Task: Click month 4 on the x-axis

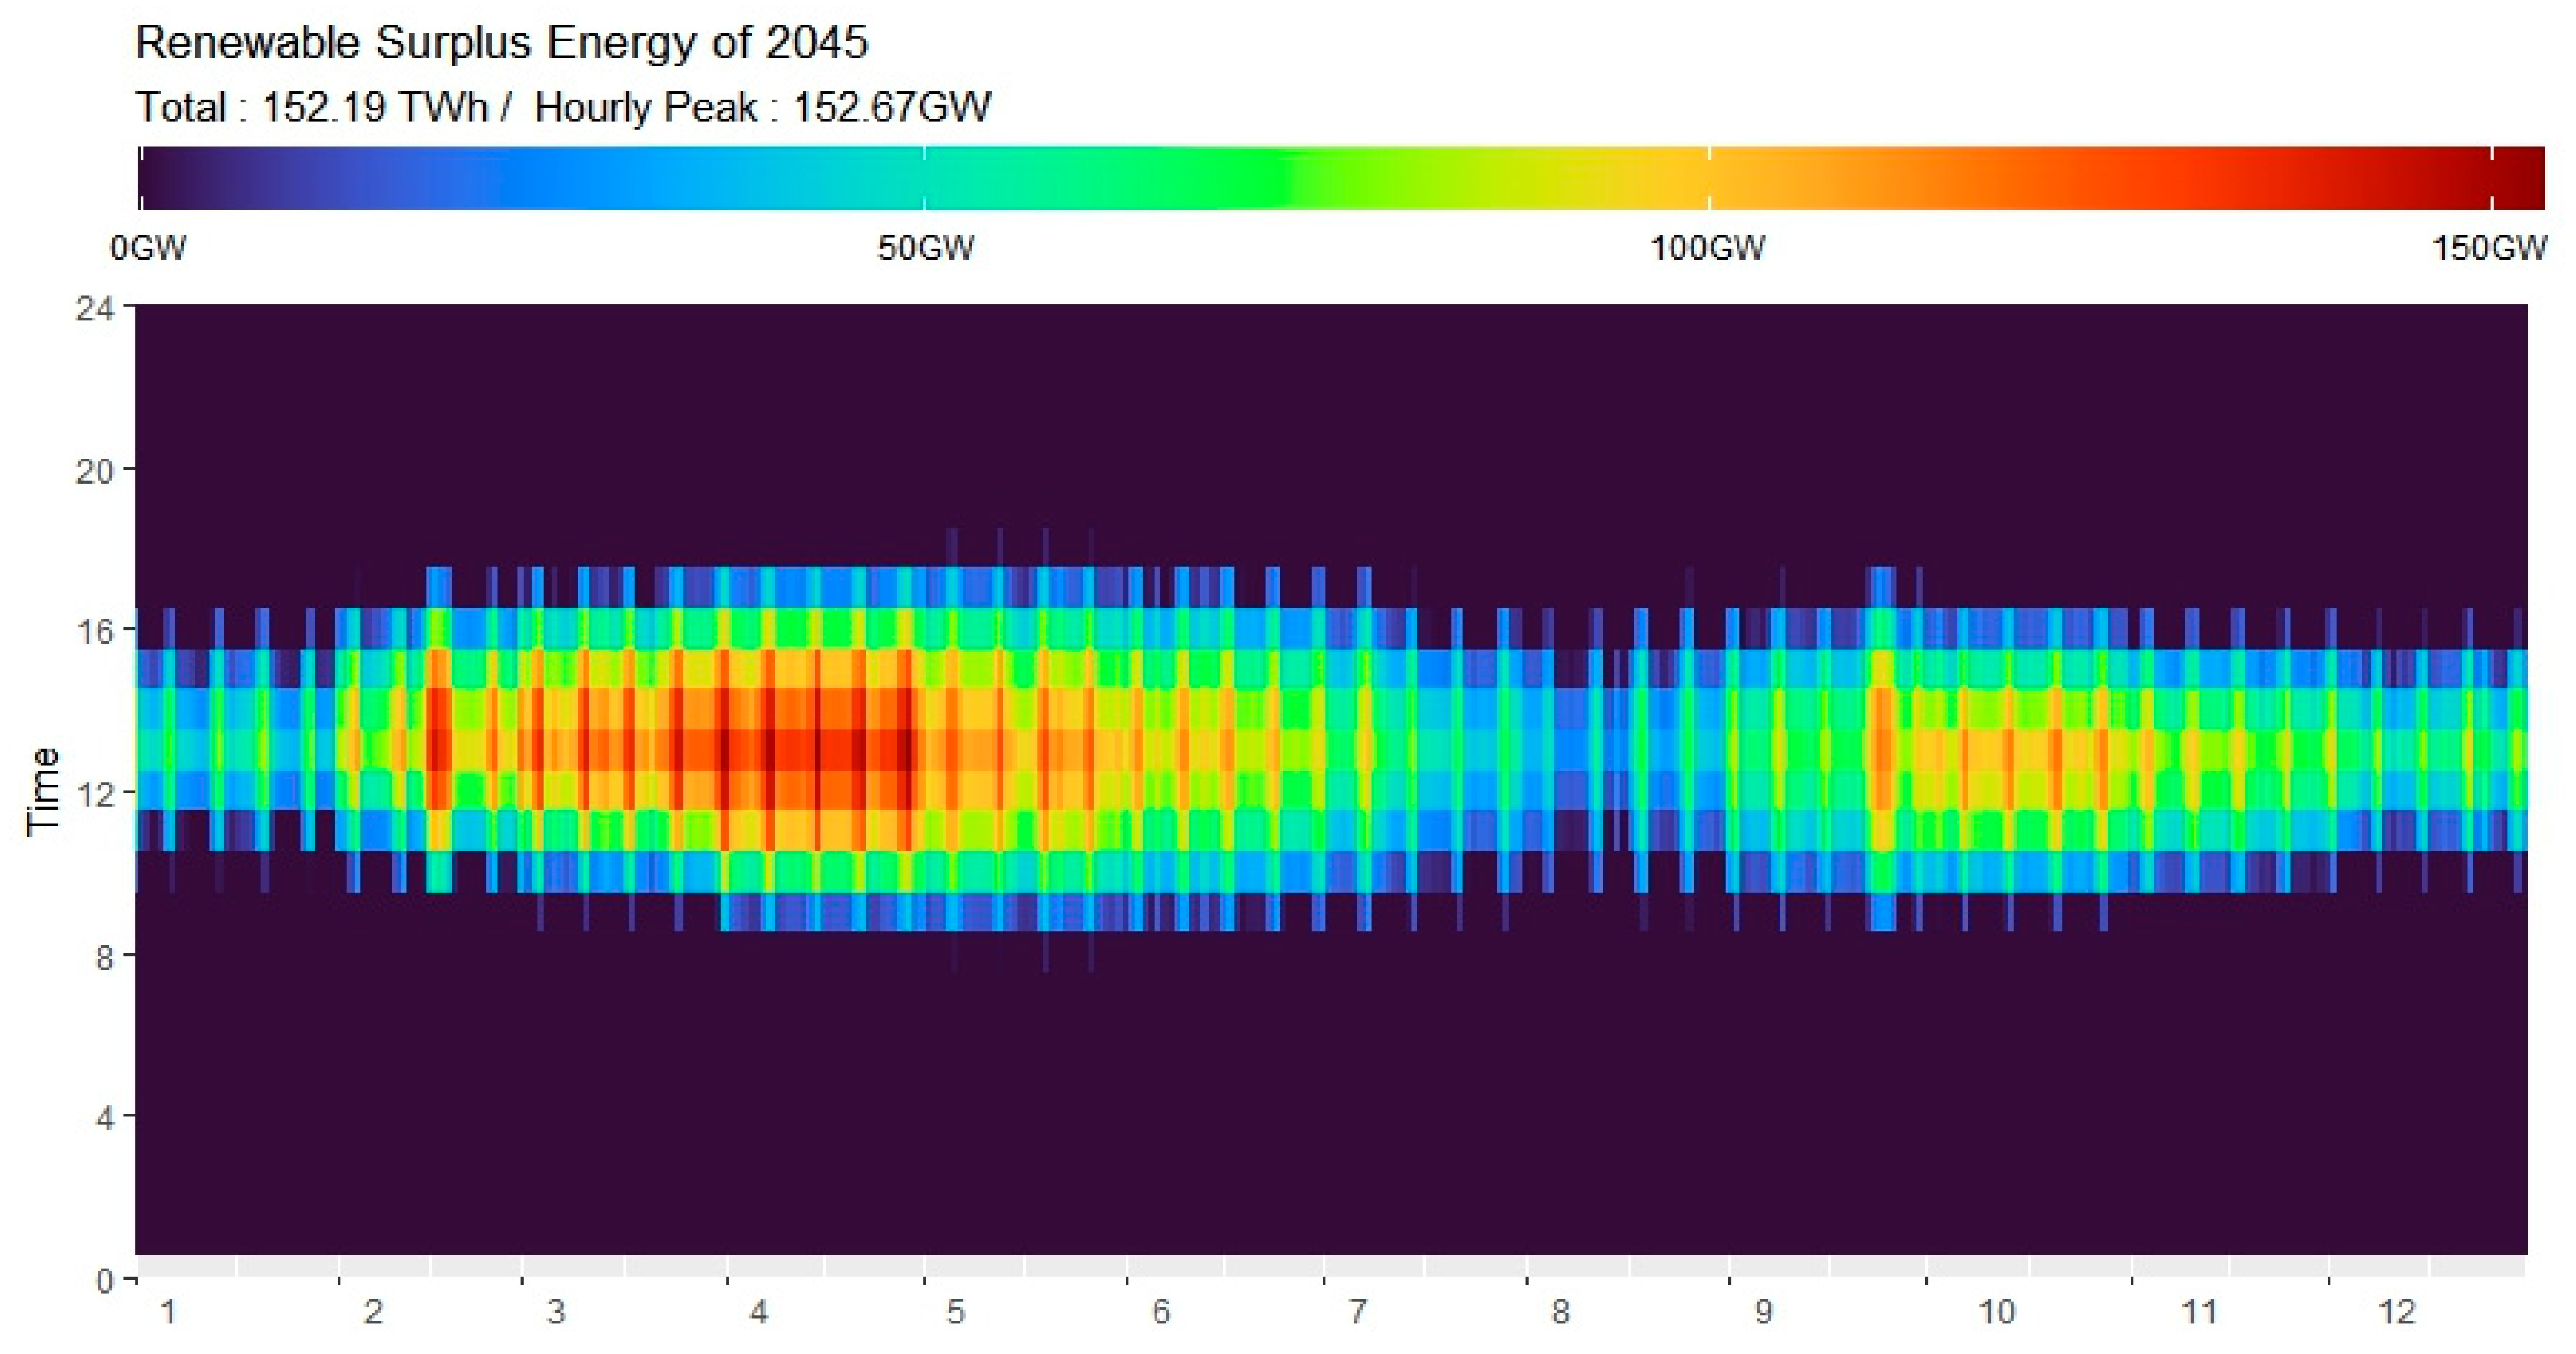Action: (x=758, y=1311)
